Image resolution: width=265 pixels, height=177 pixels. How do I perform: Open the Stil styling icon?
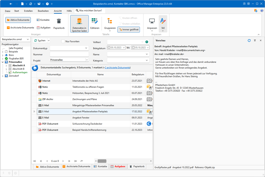coord(163,21)
